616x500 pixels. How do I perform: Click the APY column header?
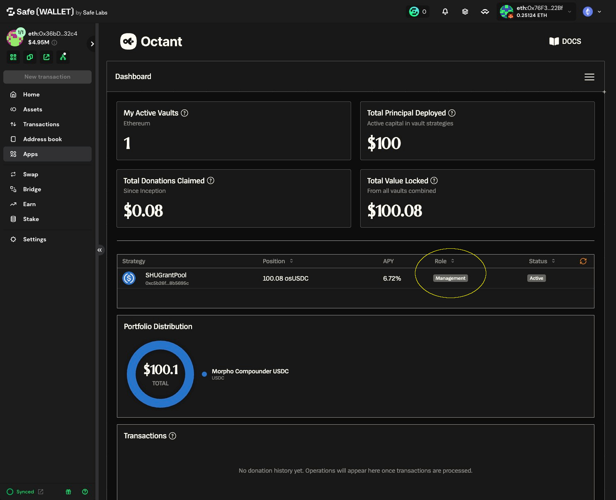pos(388,261)
